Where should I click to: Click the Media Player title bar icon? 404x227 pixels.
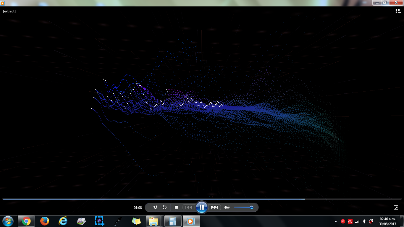coord(2,3)
